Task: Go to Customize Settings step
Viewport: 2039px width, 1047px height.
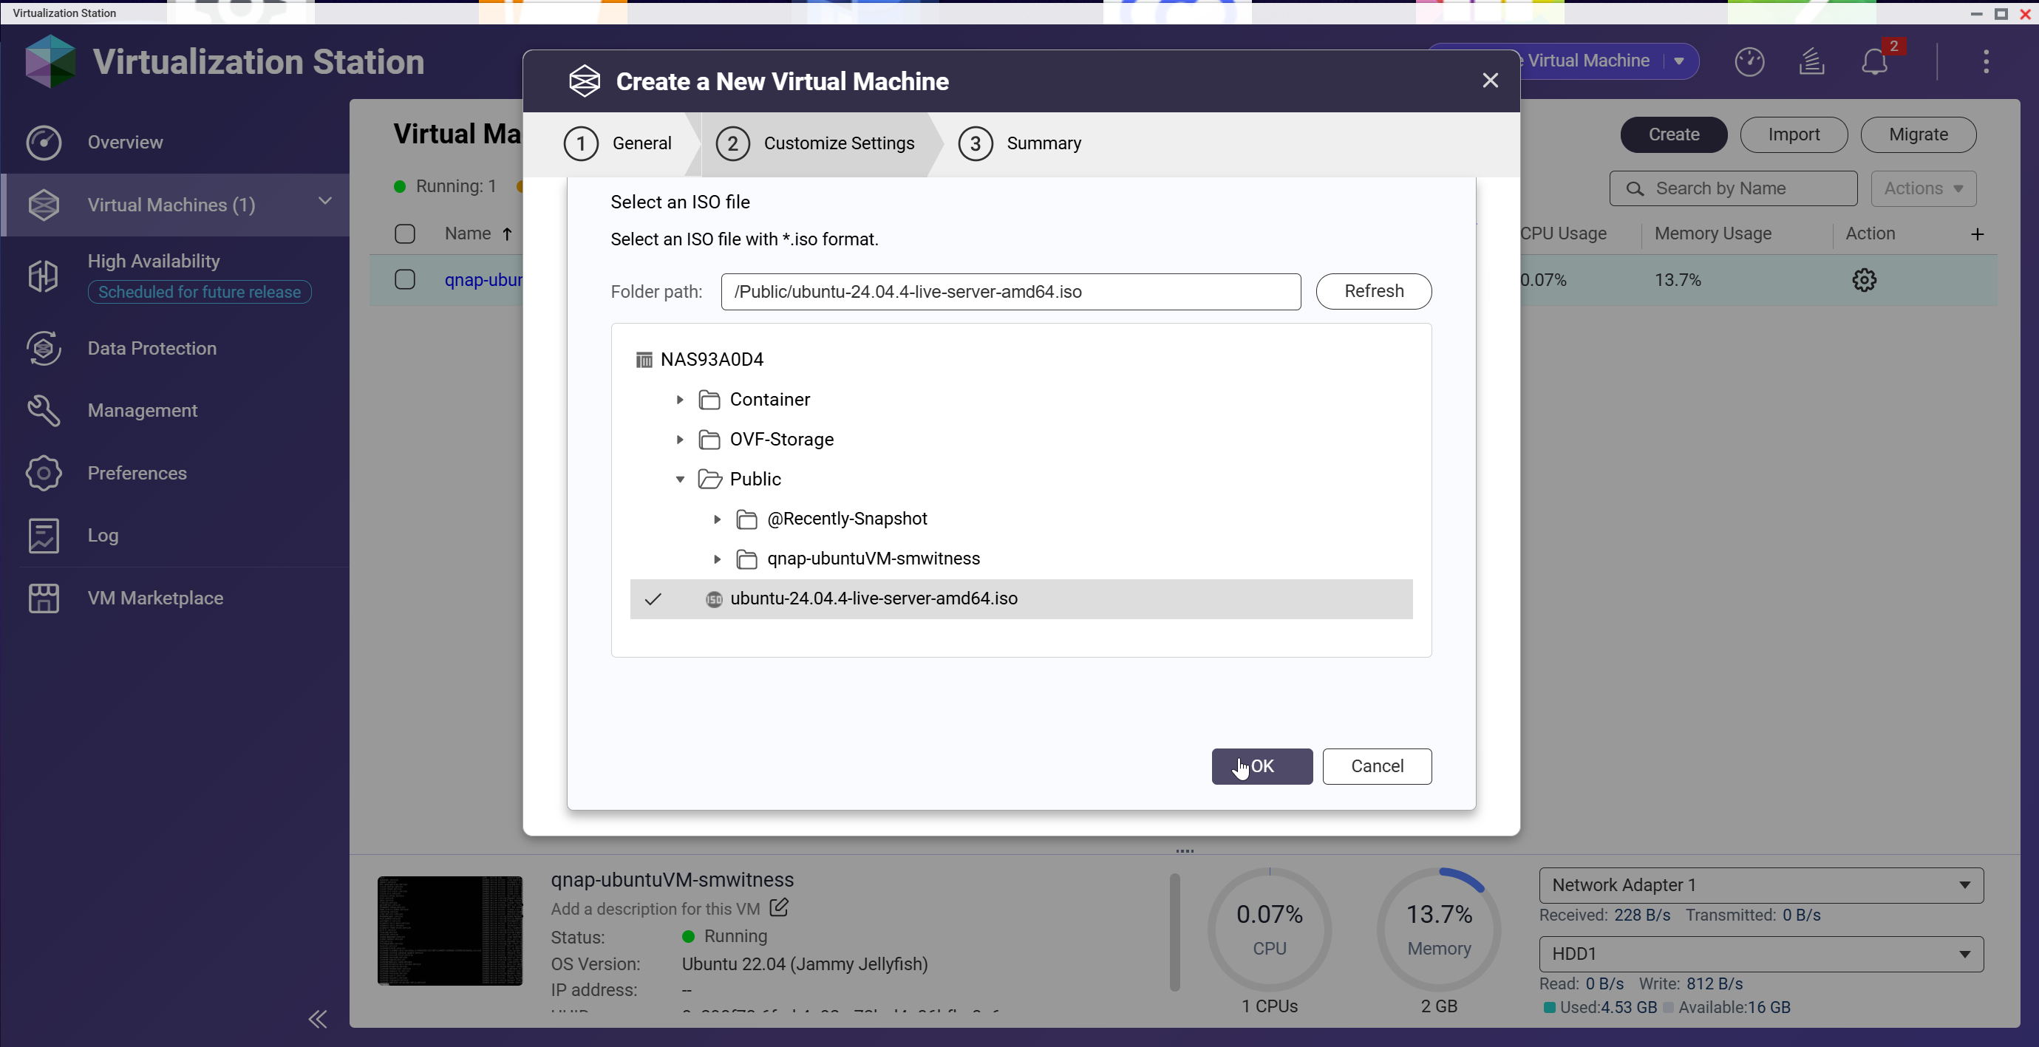Action: coord(814,143)
